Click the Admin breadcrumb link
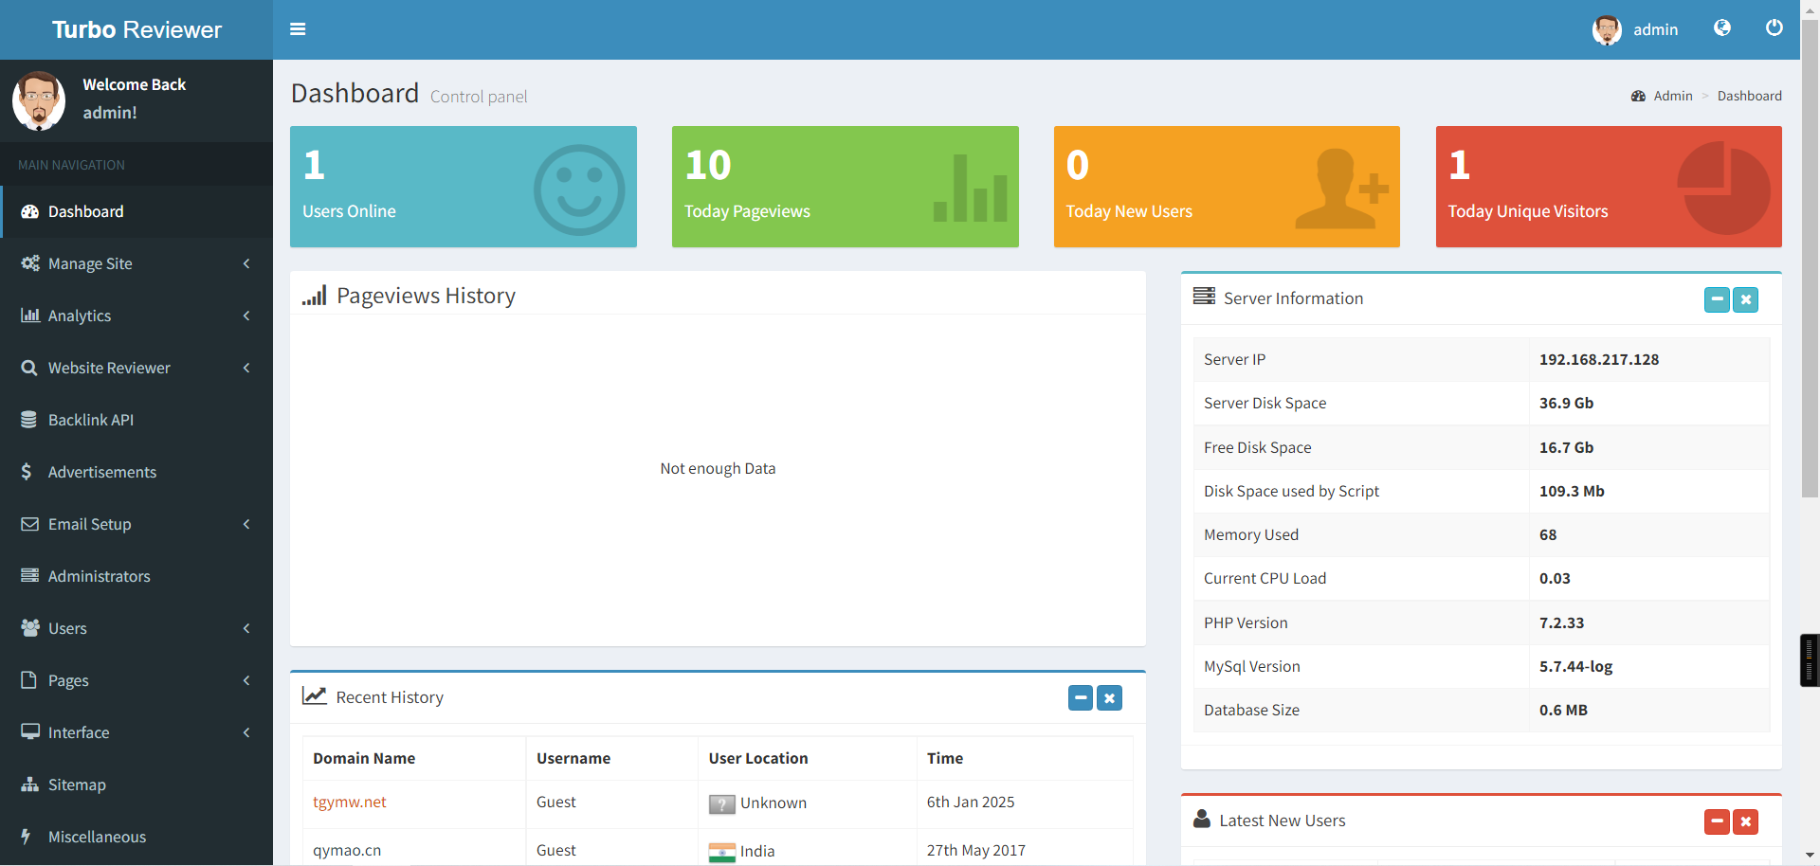The height and width of the screenshot is (866, 1820). click(x=1672, y=96)
